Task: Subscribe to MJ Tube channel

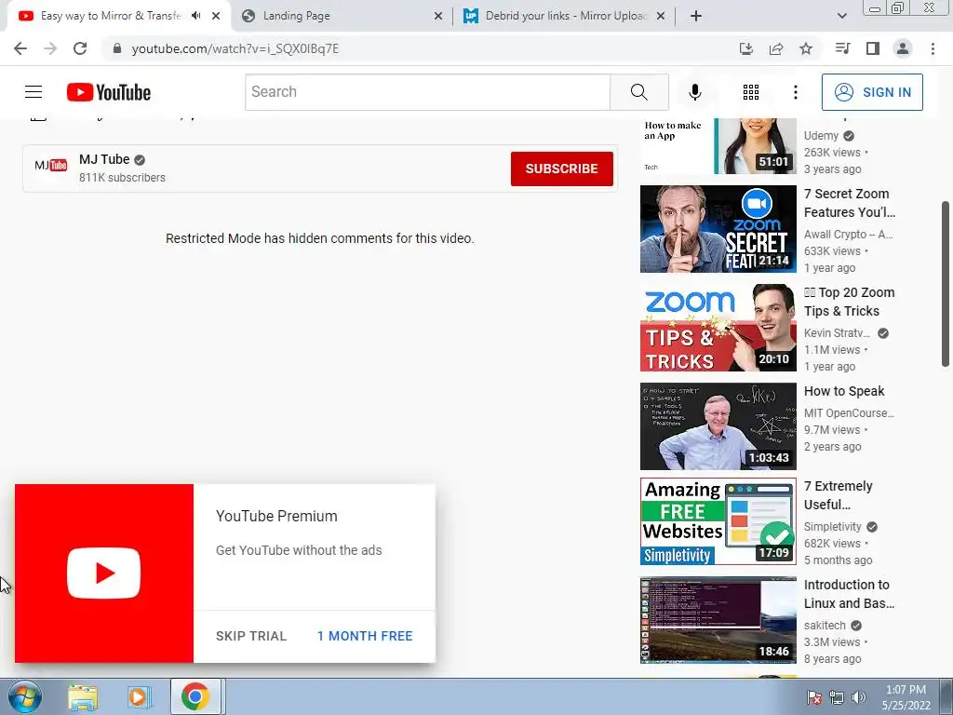Action: 561,169
